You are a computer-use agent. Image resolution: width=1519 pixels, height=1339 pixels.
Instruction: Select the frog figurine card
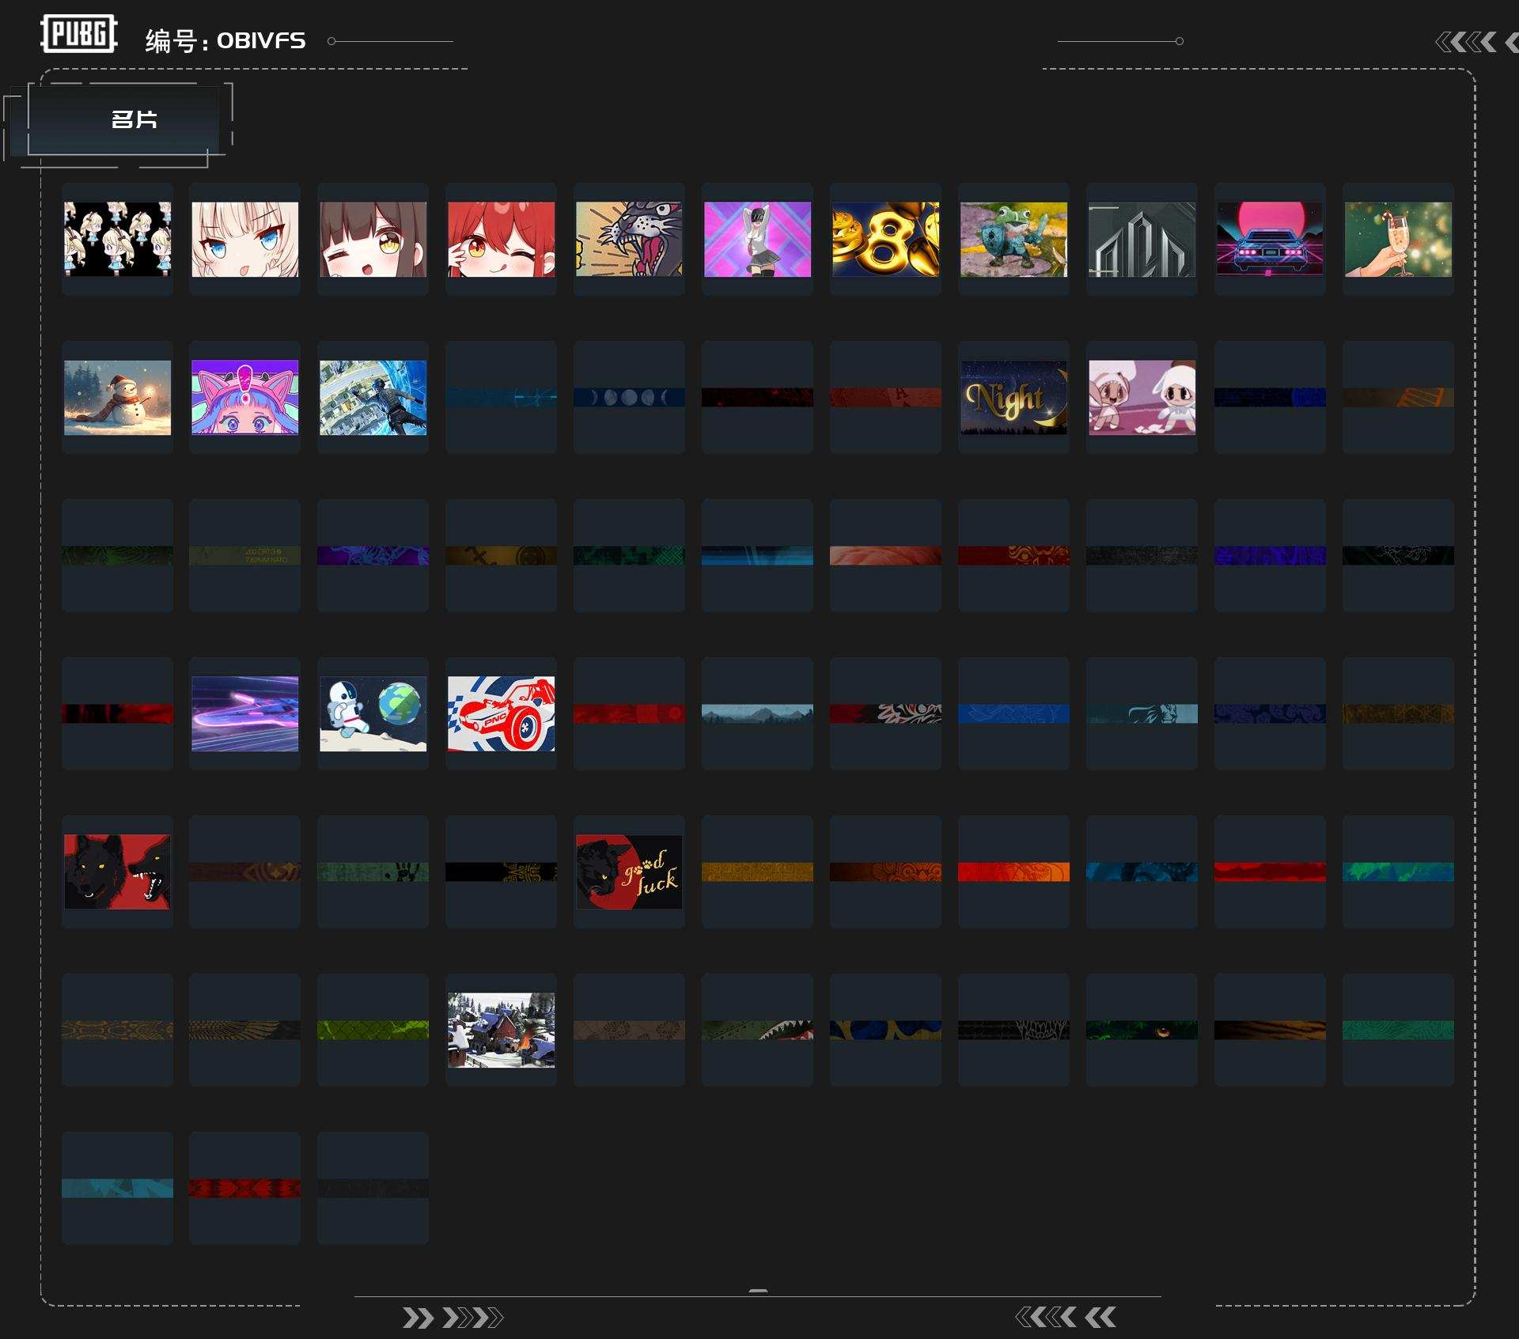click(1013, 239)
